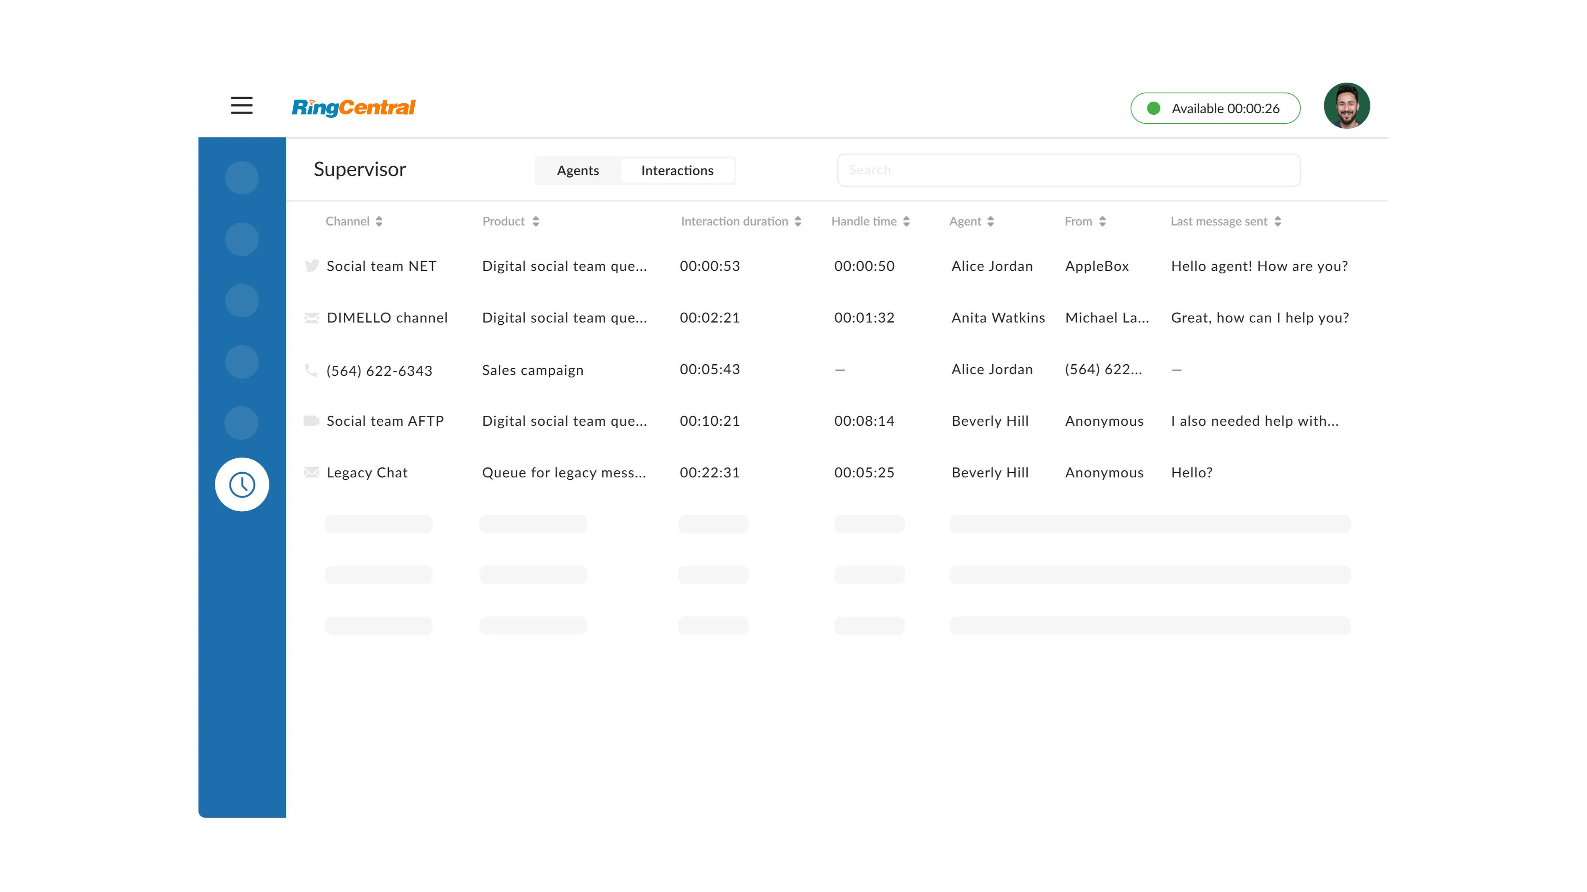This screenshot has height=892, width=1587.
Task: Click interaction duration 00:02:21
Action: [x=710, y=318]
